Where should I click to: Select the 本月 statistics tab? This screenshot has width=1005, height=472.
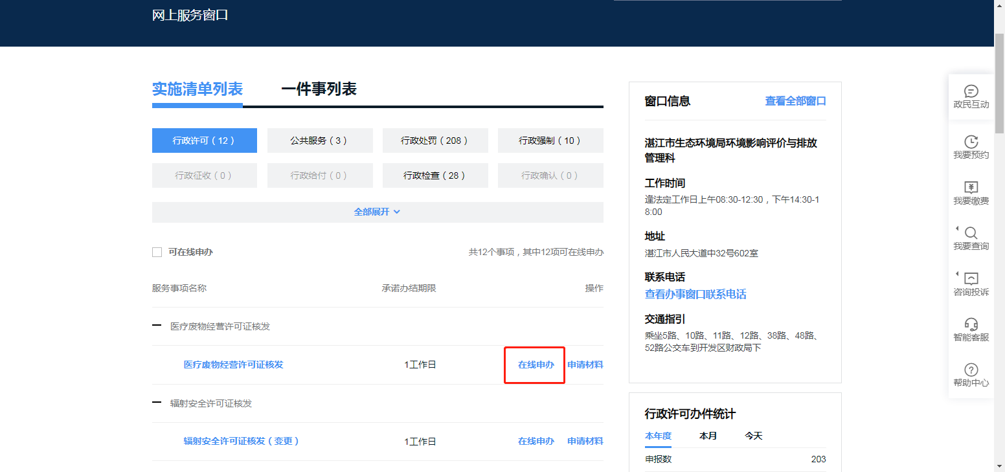[708, 436]
